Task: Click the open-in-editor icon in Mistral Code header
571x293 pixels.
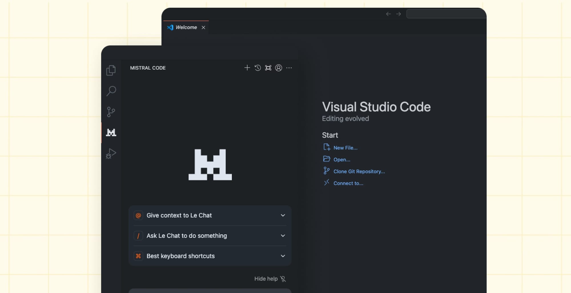Action: pos(268,68)
